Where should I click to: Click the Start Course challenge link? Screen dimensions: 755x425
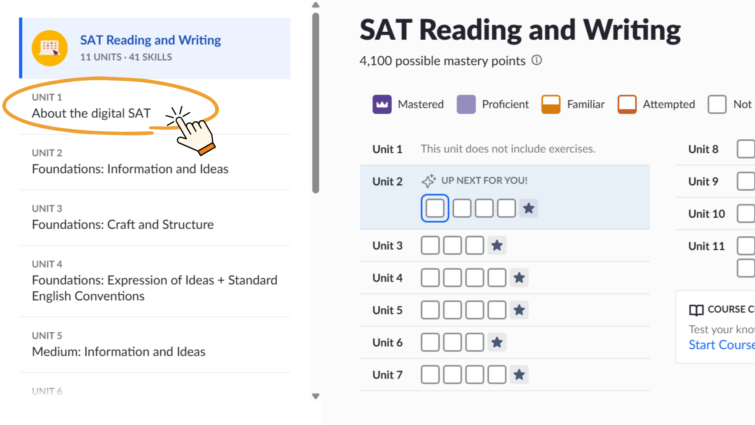(722, 345)
